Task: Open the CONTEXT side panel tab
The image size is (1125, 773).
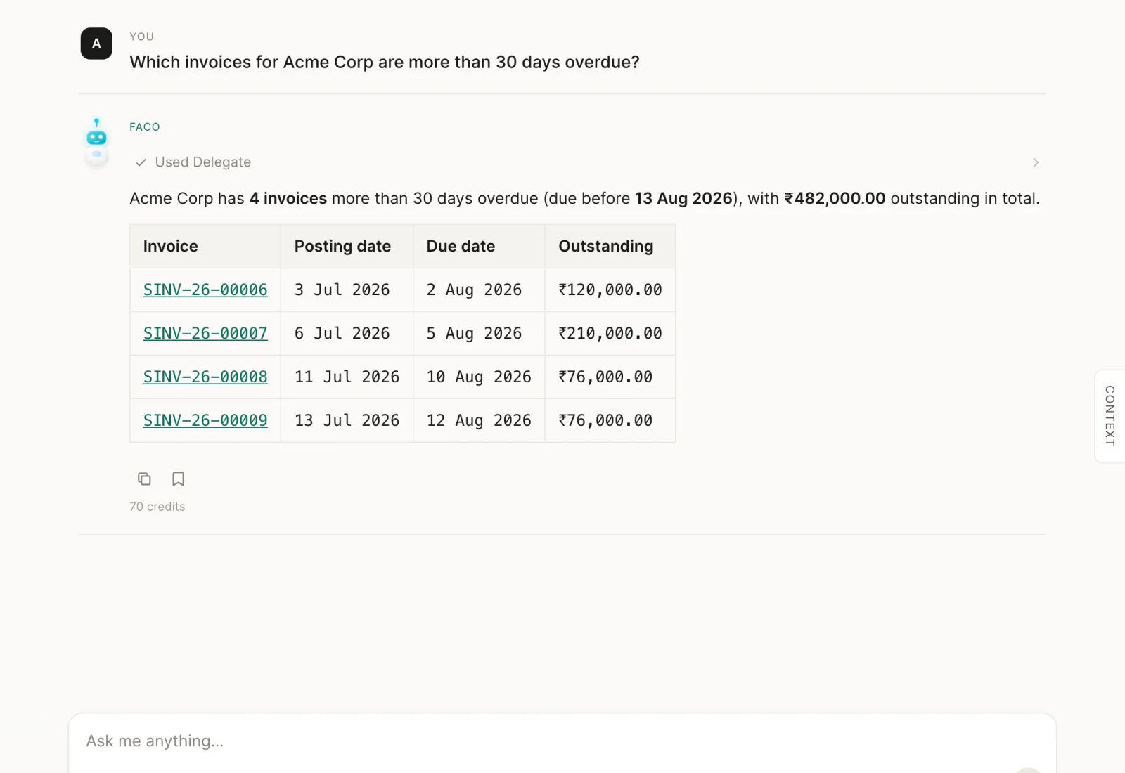Action: coord(1110,416)
